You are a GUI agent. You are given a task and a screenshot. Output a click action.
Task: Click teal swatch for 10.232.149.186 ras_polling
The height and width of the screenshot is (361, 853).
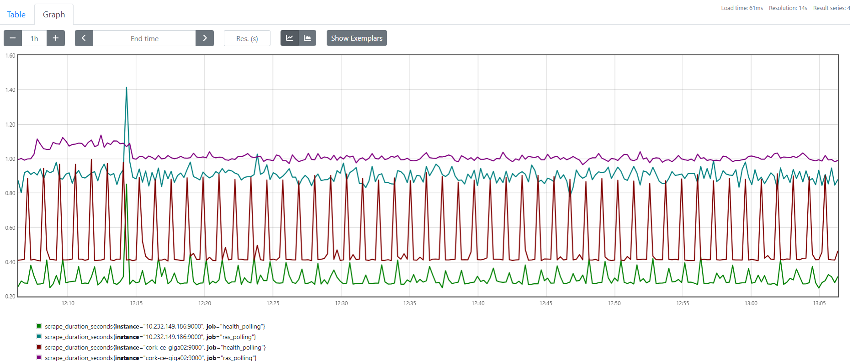pyautogui.click(x=39, y=337)
